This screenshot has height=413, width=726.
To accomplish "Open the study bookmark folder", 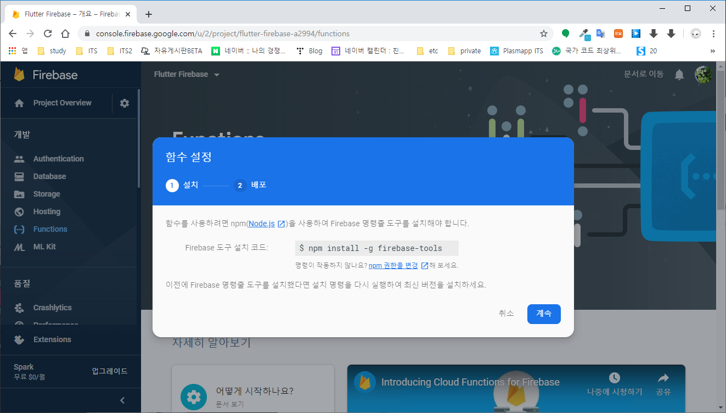I will (x=52, y=51).
